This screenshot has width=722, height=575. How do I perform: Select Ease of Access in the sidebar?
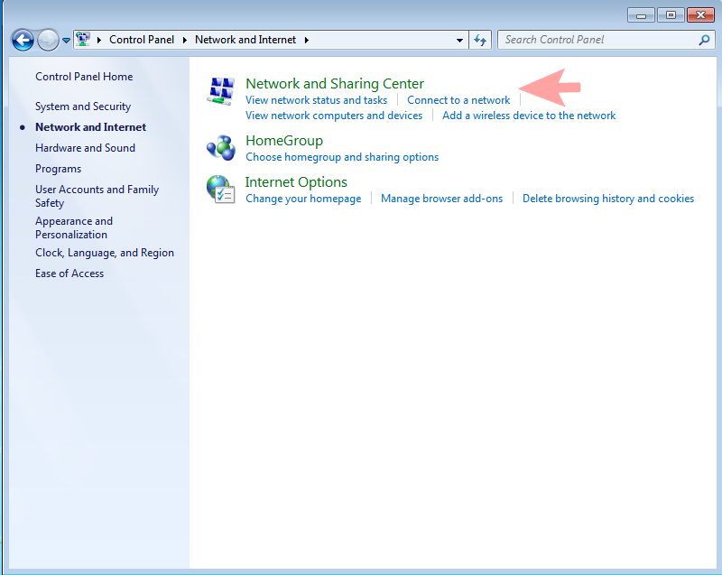69,273
